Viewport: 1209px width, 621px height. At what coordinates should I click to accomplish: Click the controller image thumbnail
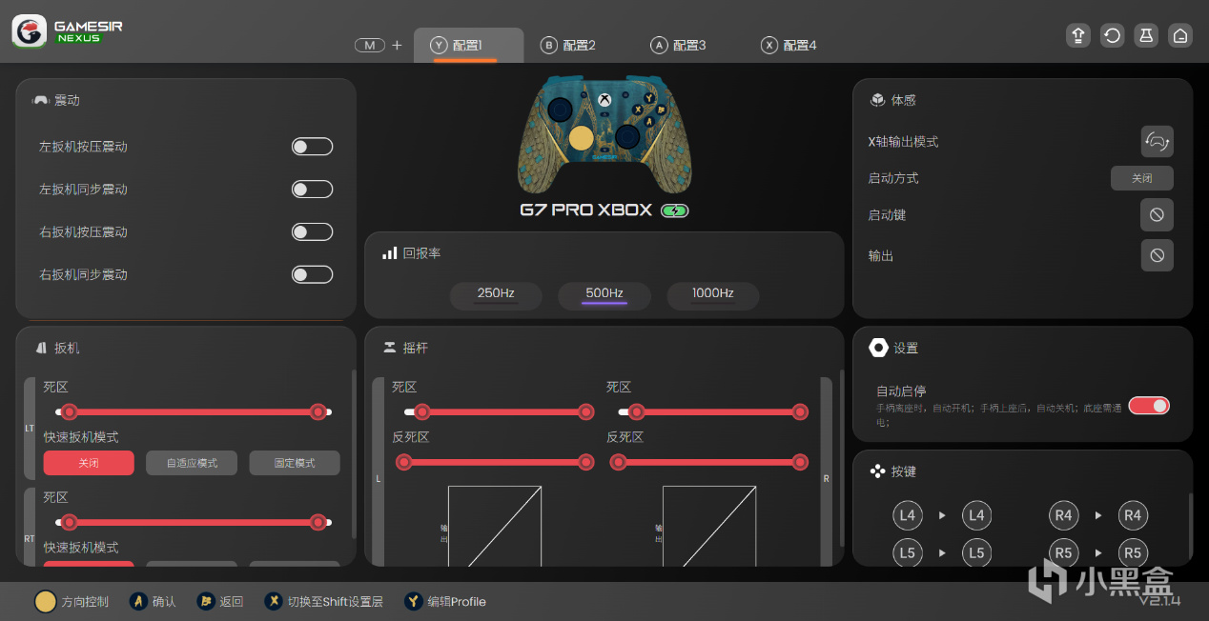click(604, 133)
